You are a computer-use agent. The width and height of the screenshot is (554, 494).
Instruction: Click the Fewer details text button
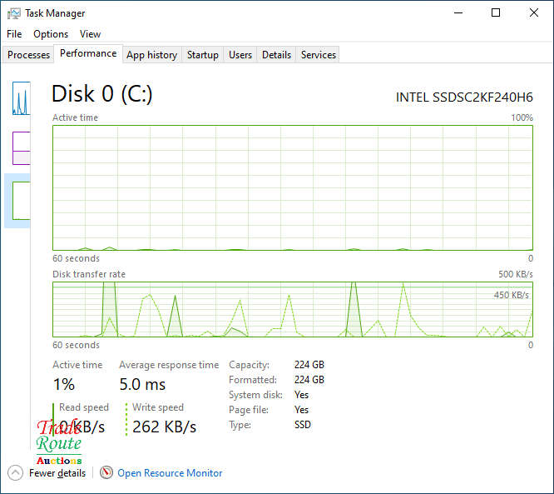57,473
